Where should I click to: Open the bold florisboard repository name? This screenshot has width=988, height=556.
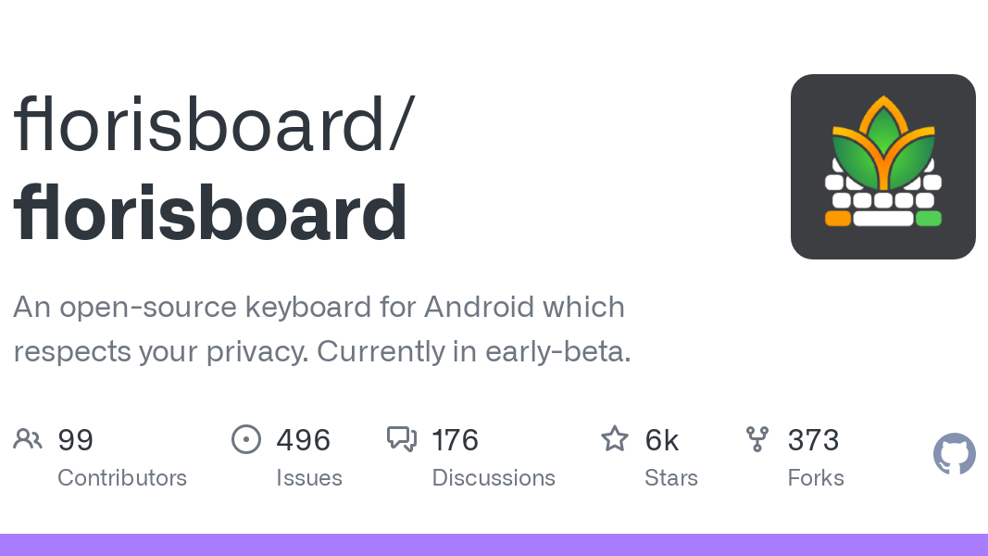210,212
